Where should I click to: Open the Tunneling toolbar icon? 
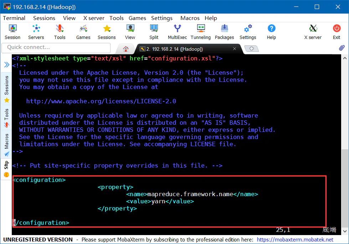pos(201,32)
